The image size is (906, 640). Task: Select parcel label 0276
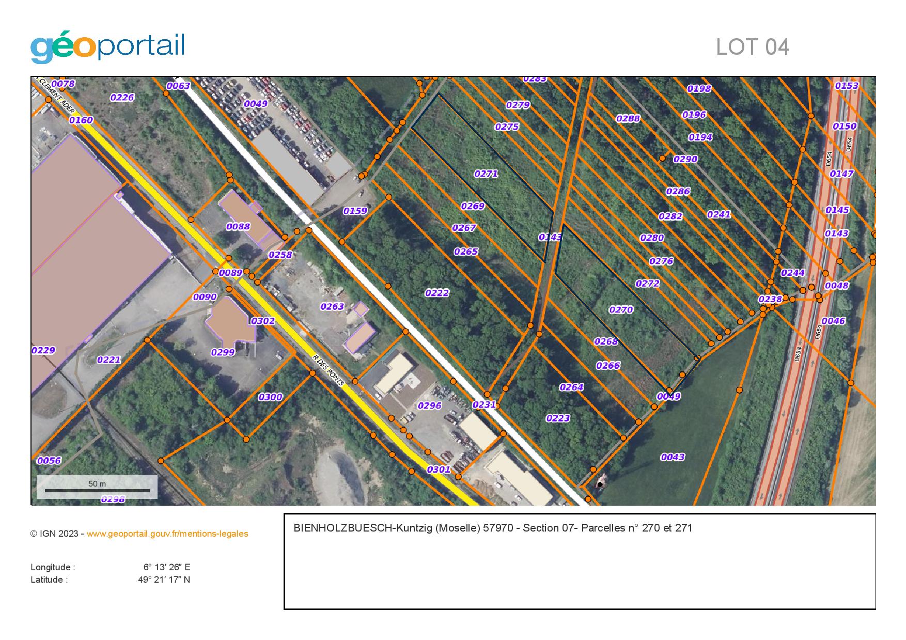coord(661,261)
